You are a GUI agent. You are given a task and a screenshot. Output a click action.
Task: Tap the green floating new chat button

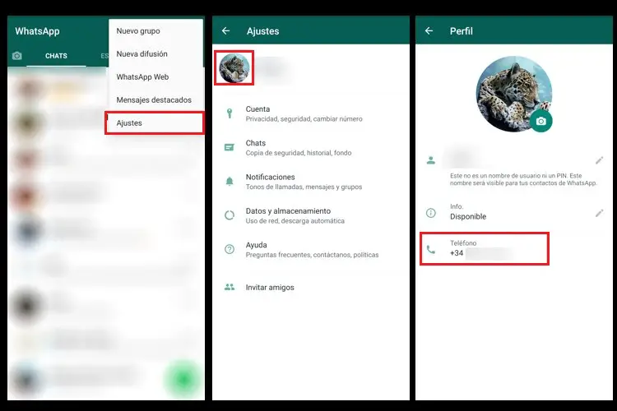[183, 379]
